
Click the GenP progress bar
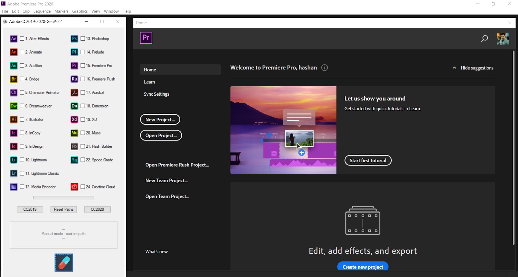click(x=64, y=197)
